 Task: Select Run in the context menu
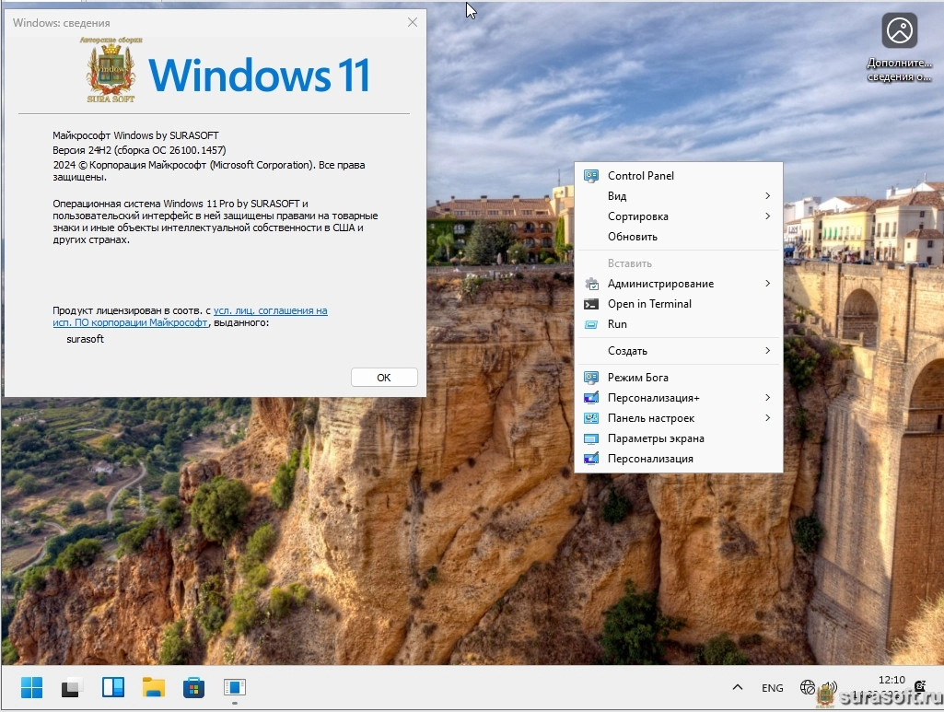pos(679,324)
